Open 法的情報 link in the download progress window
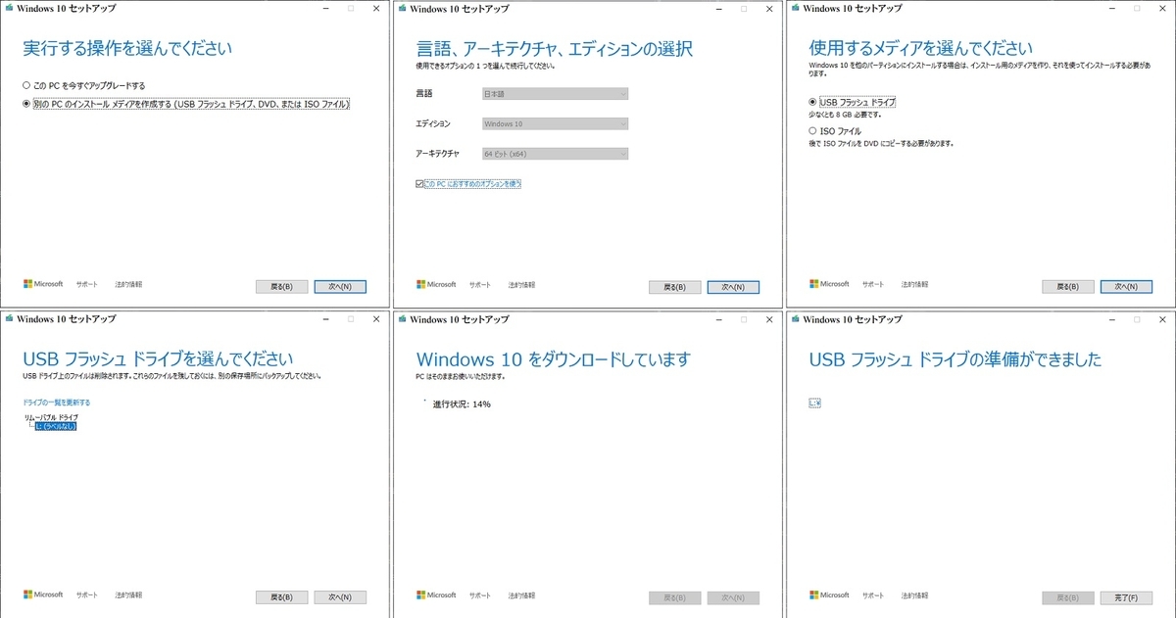The width and height of the screenshot is (1176, 618). 521,594
